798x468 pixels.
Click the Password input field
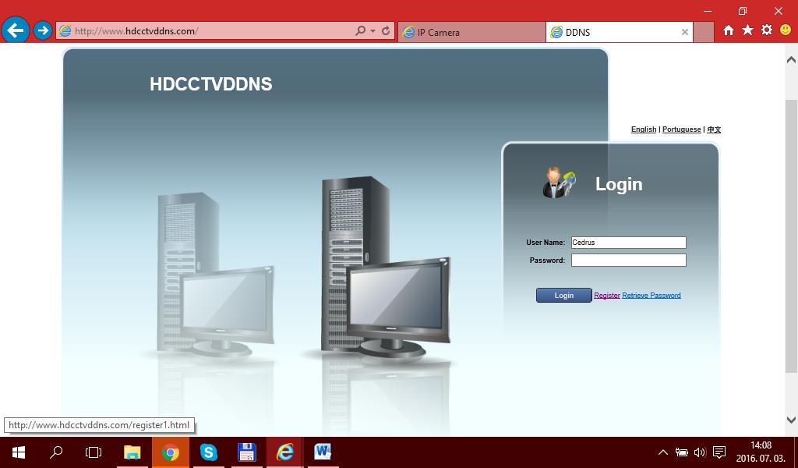pos(629,261)
